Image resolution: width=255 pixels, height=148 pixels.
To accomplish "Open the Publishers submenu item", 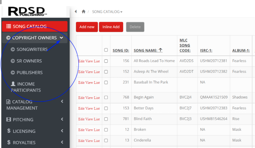I will tap(30, 73).
